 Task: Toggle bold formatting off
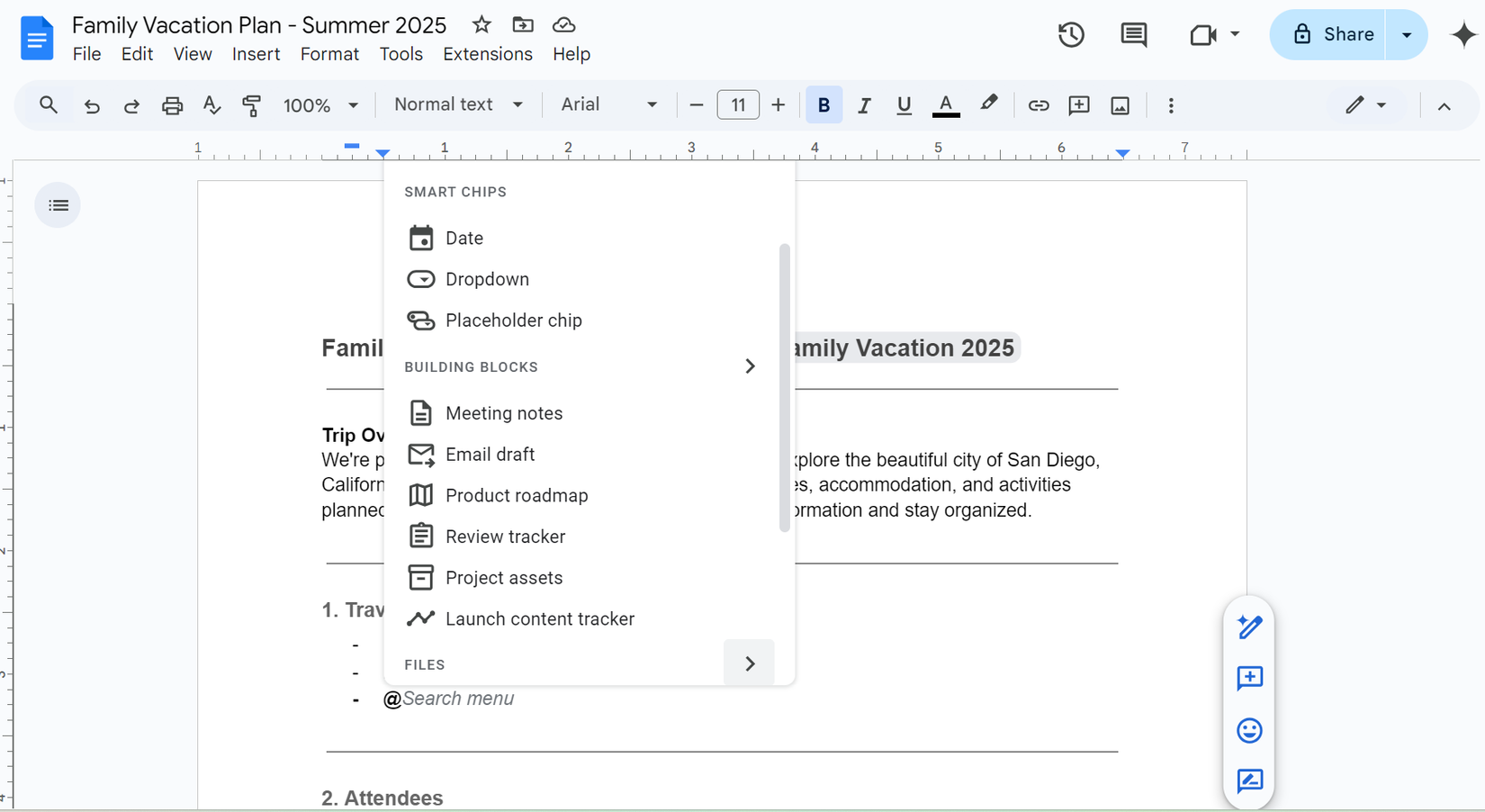pos(823,105)
